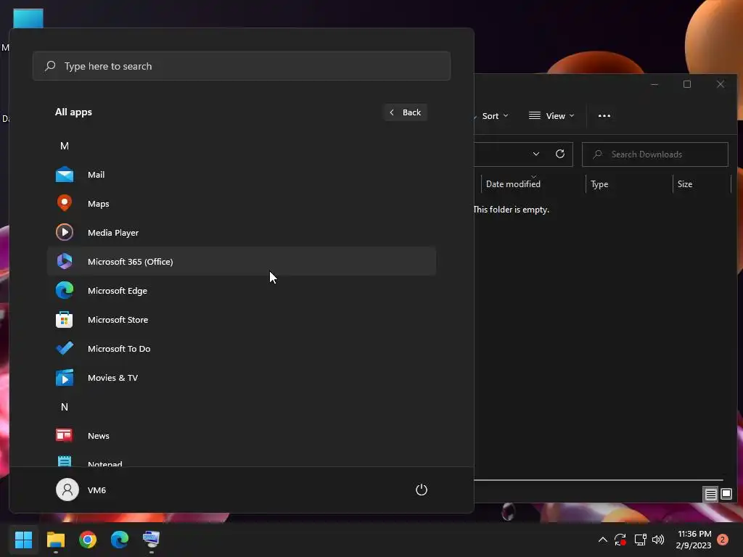Open File Explorer from the taskbar
Viewport: 743px width, 557px height.
(x=55, y=540)
